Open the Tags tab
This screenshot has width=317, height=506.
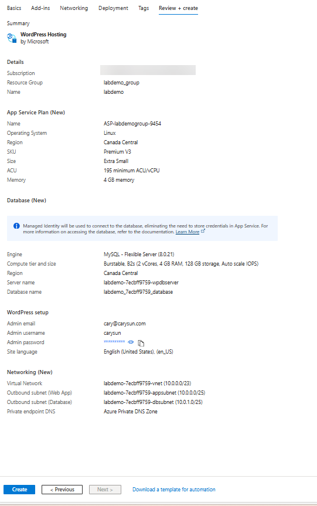click(144, 8)
